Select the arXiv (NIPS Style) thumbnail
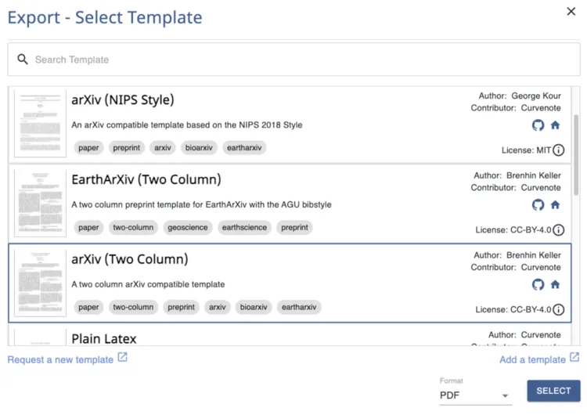The width and height of the screenshot is (587, 415). click(41, 124)
